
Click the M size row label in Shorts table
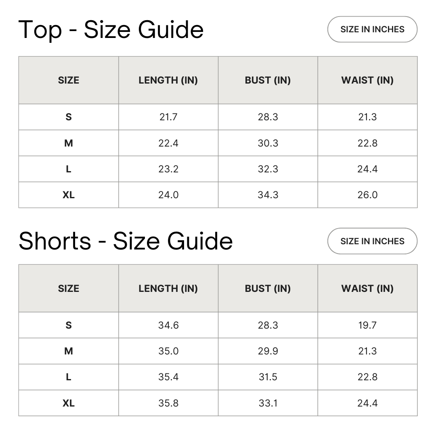[x=69, y=351]
